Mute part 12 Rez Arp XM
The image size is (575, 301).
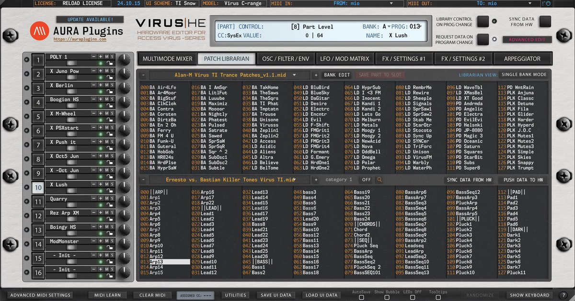(106, 213)
